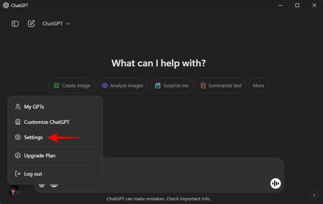Click the Log out arrow icon

18,174
